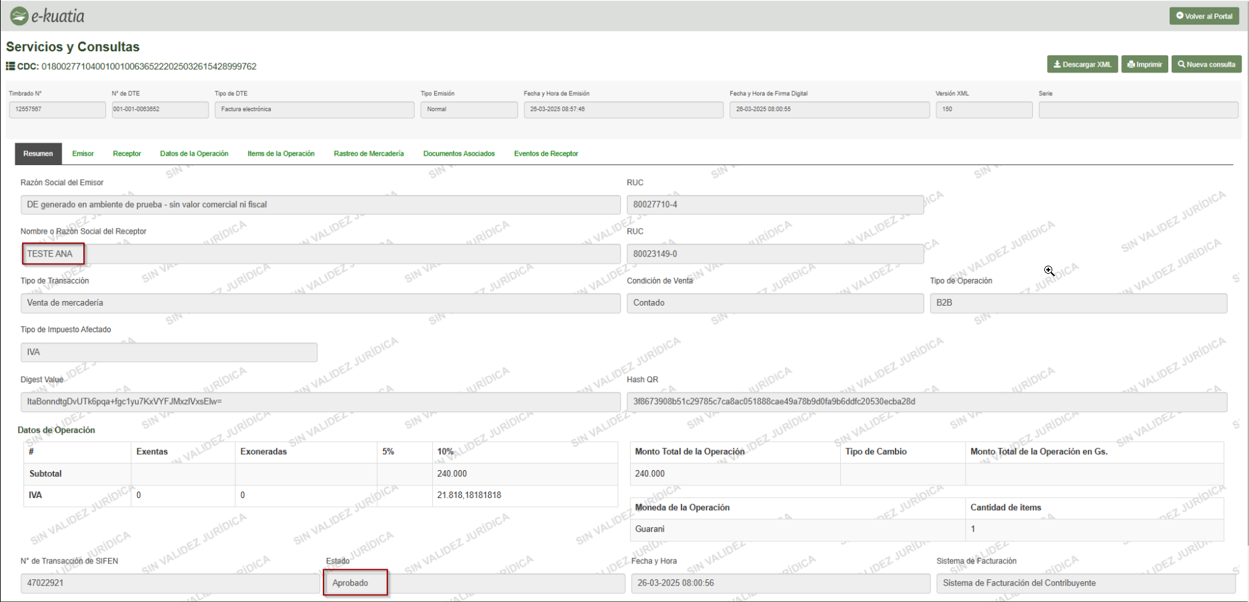Switch to Items de la Operación tab

click(281, 154)
